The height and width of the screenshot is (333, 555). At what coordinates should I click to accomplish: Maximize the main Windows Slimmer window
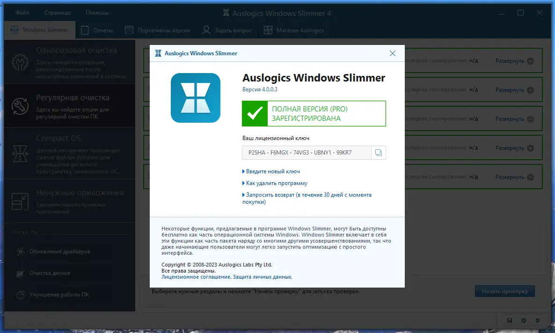click(520, 13)
